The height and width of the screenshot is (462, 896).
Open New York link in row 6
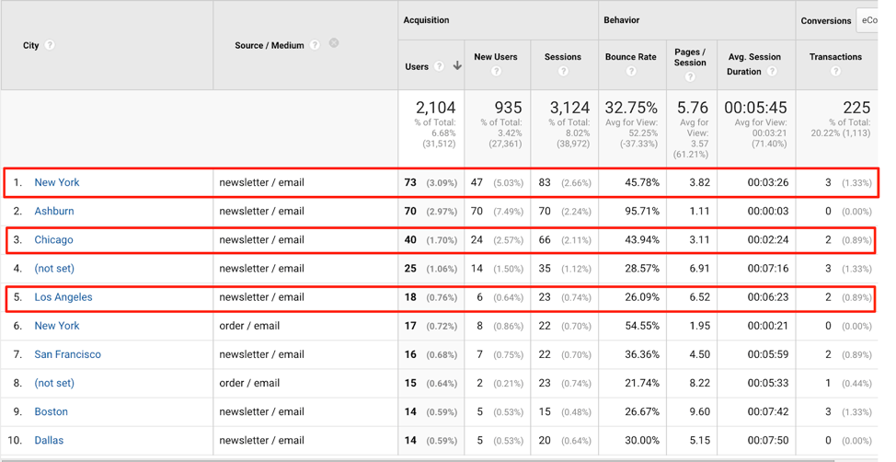coord(56,326)
